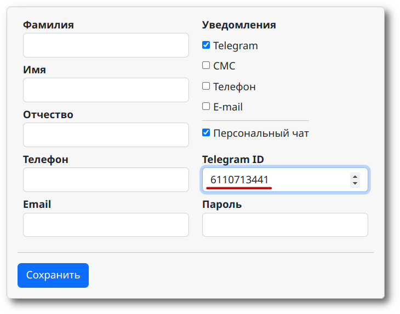Focus the Пароль input field
Screen dimensions: 400x314
pos(285,225)
